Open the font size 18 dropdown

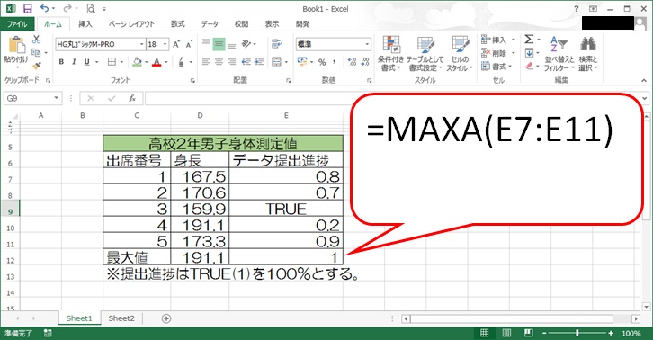click(x=165, y=44)
